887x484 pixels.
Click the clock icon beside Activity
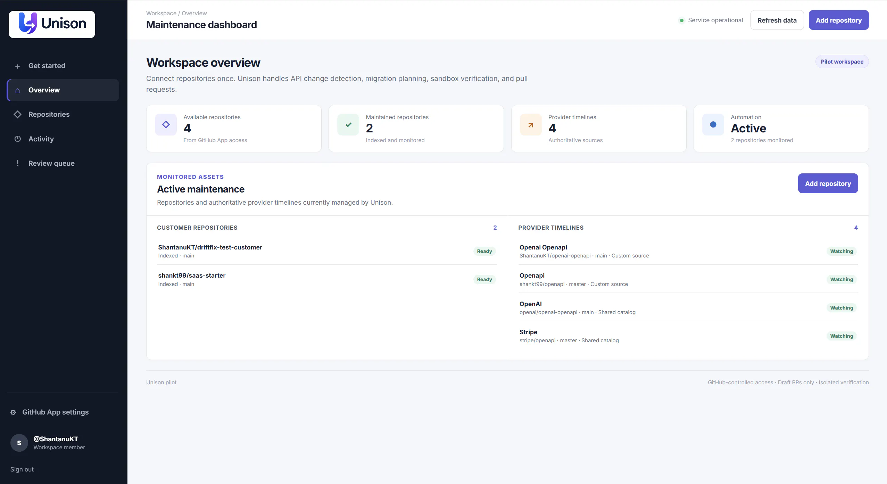click(x=17, y=139)
